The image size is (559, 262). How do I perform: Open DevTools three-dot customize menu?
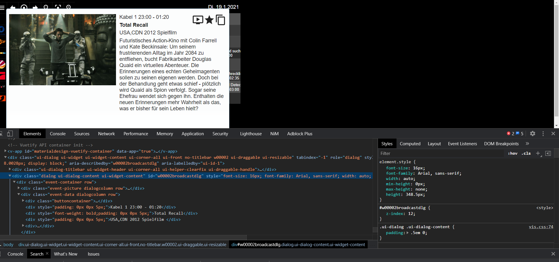tap(543, 133)
